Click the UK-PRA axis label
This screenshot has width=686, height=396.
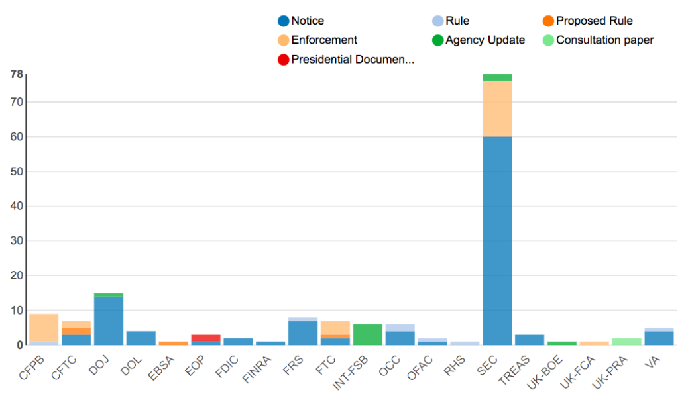(610, 372)
